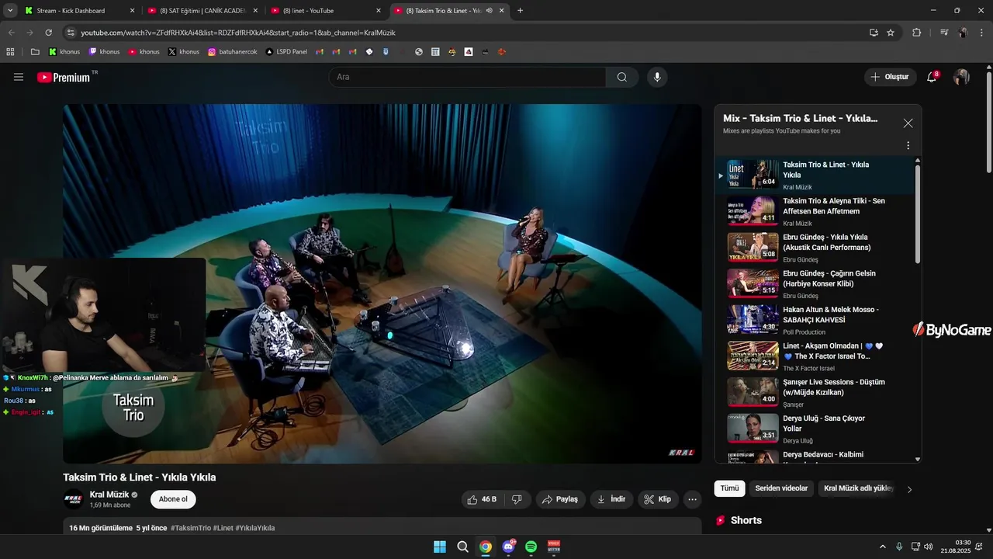Open Windows Start menu
Viewport: 993px width, 559px height.
440,547
